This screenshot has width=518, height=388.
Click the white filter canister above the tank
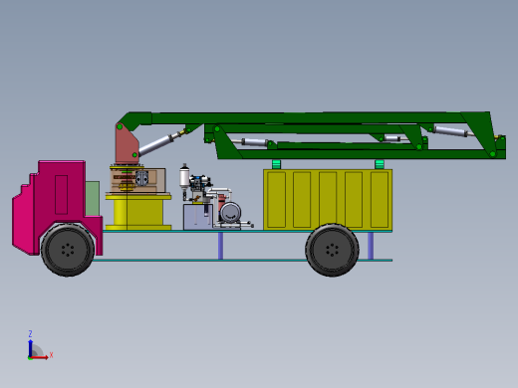click(184, 176)
